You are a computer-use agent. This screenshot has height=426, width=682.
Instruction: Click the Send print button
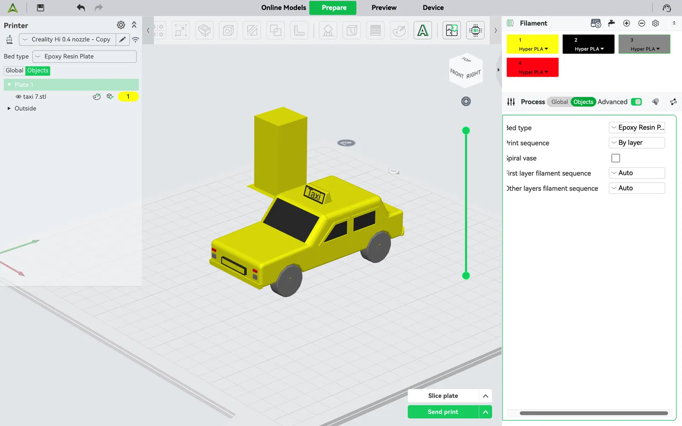(x=443, y=412)
